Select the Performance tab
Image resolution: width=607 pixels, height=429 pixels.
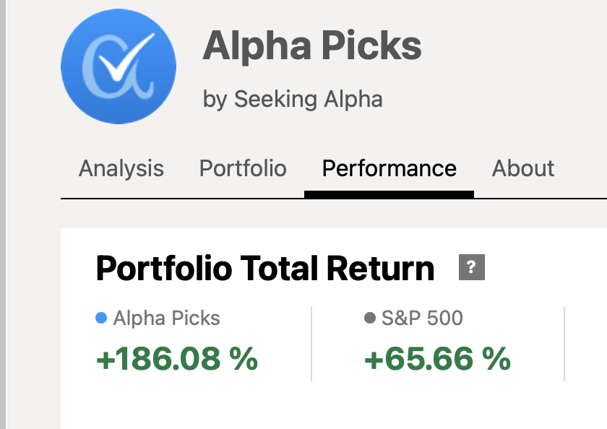click(x=389, y=168)
